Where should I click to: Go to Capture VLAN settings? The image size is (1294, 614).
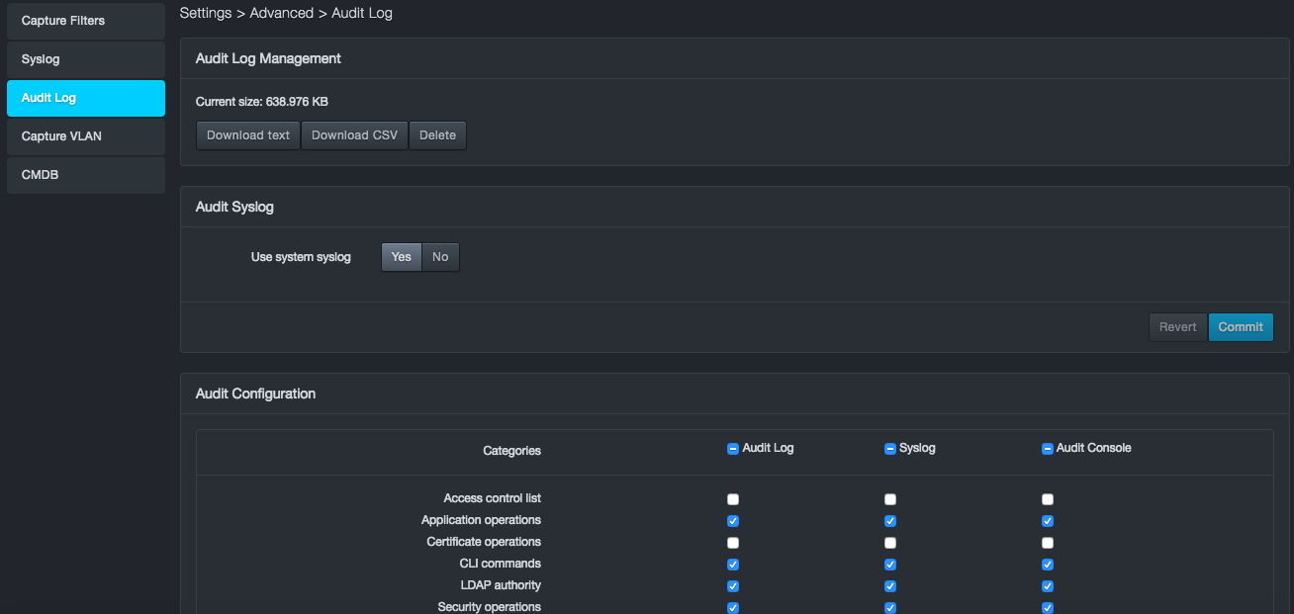(x=85, y=136)
